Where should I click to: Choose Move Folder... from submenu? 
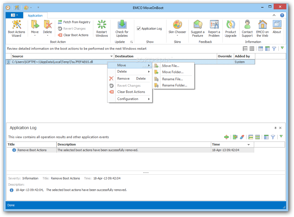coord(174,72)
